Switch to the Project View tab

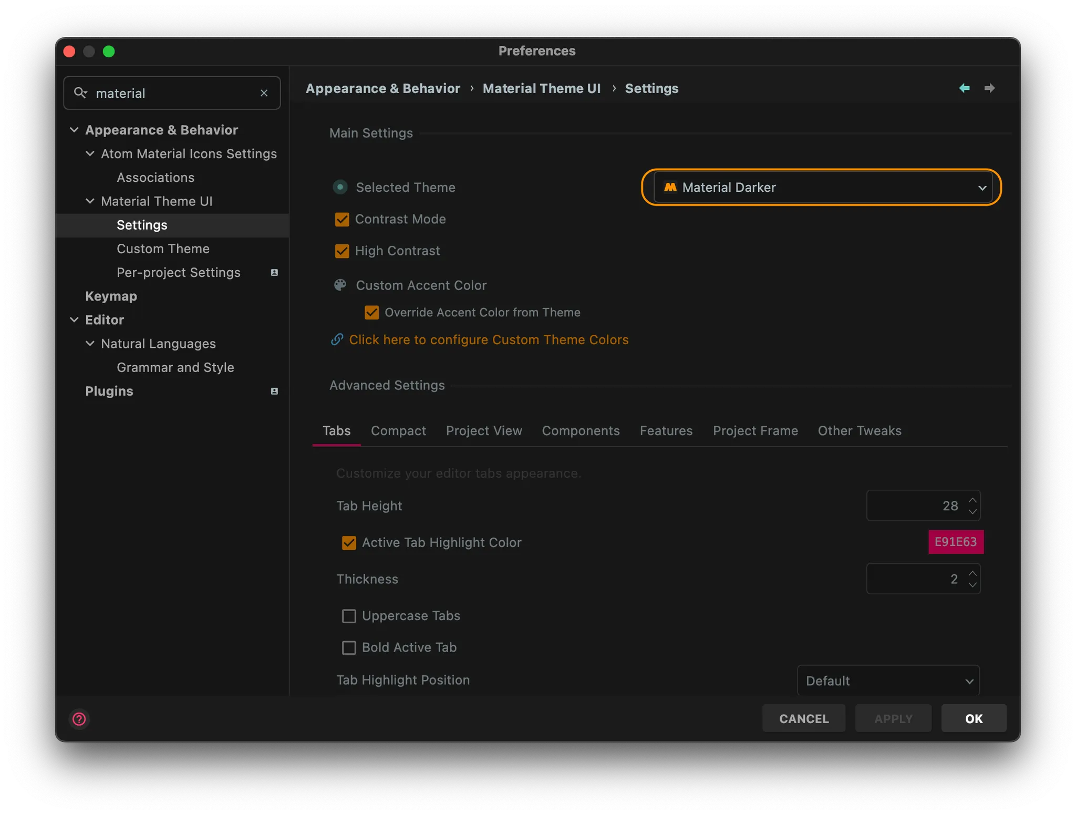coord(483,430)
